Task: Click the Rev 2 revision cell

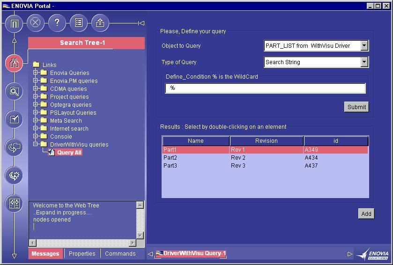Action: point(238,157)
